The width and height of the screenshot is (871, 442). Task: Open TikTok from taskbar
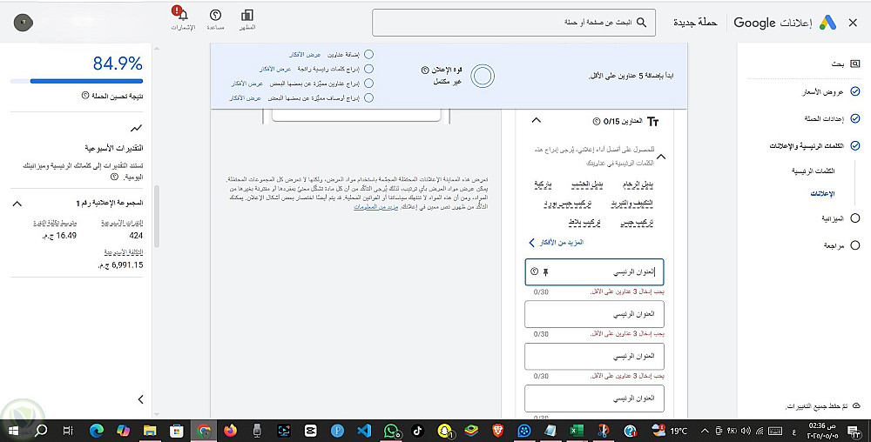pyautogui.click(x=418, y=431)
